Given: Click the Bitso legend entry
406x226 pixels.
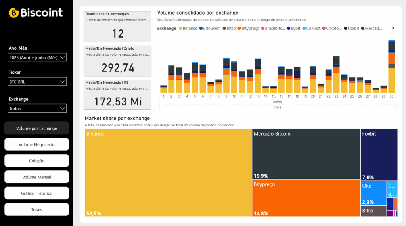Looking at the screenshot, I should click(229, 28).
